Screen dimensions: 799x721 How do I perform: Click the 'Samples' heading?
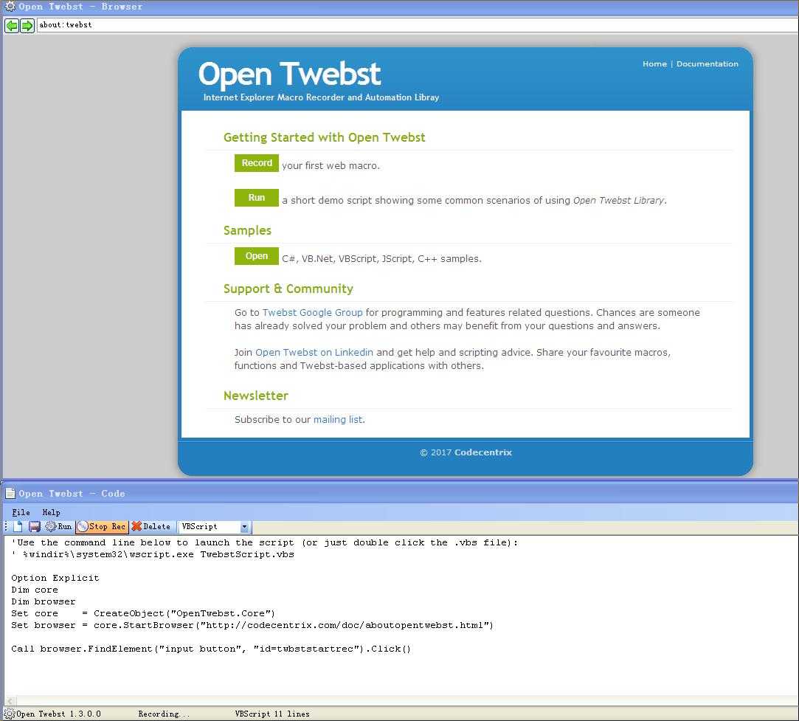(x=247, y=230)
